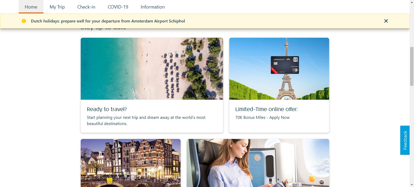Viewport: 414px width, 187px height.
Task: Open the Eiffel Tower credit card image
Action: (279, 69)
